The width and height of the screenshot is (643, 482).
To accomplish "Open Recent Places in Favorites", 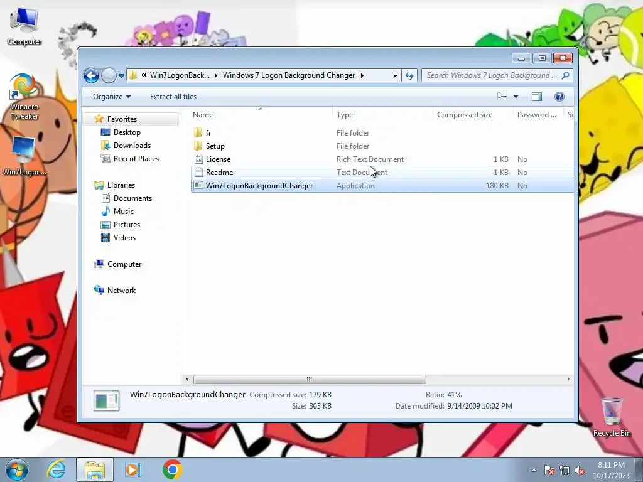I will pyautogui.click(x=136, y=159).
